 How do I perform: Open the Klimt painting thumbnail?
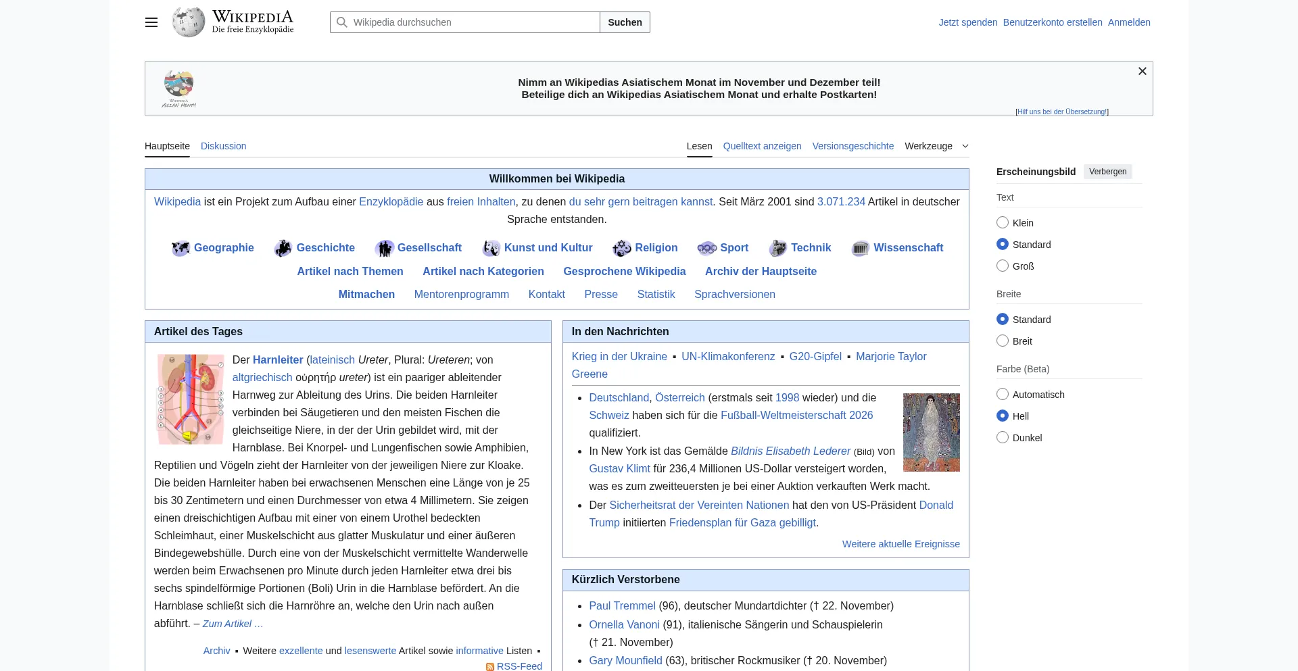[931, 432]
